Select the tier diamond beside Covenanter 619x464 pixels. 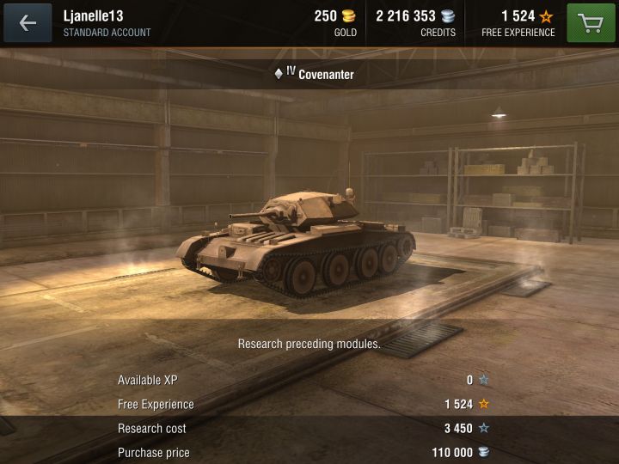click(279, 74)
